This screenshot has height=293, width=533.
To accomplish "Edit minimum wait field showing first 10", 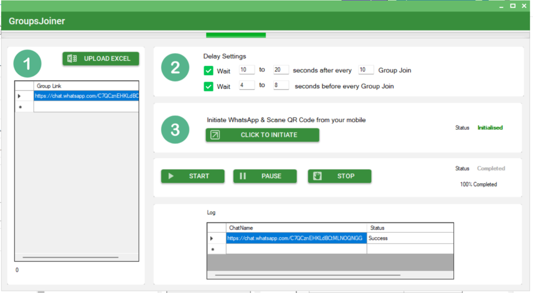I will (247, 70).
